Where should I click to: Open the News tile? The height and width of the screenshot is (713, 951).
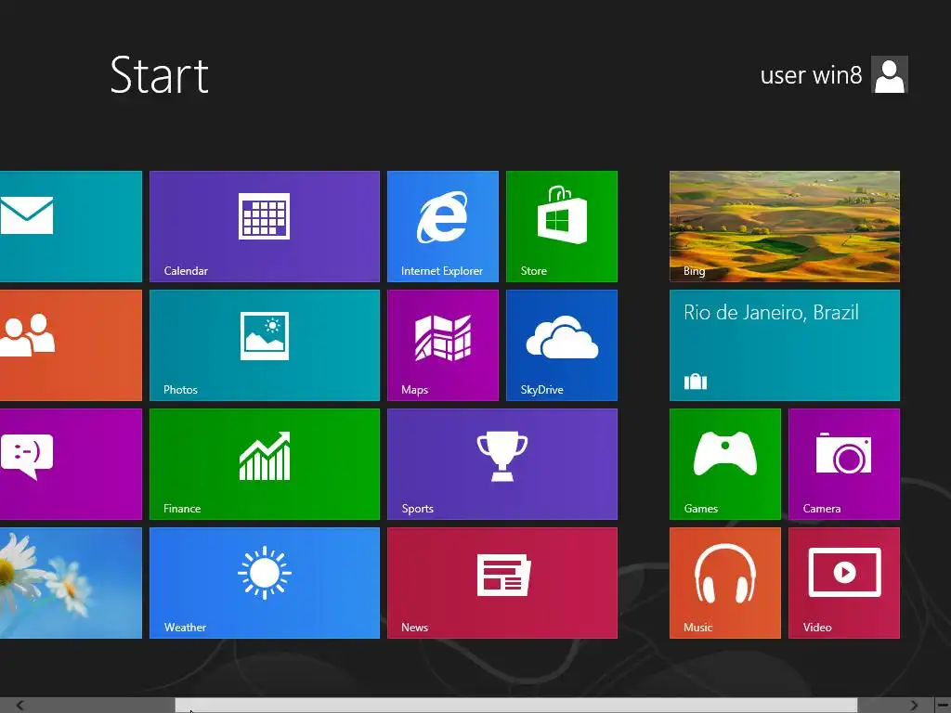(x=502, y=583)
